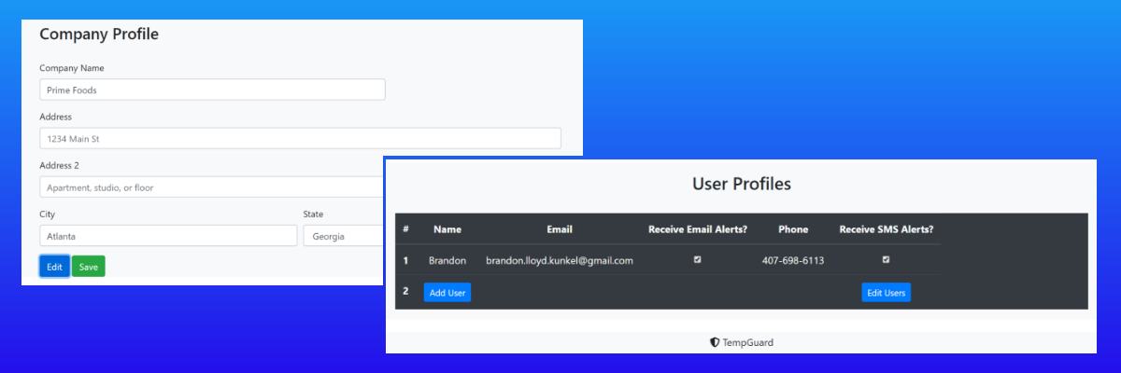Click the email brandon.lloyd.kunkel@gmail.com

(560, 260)
